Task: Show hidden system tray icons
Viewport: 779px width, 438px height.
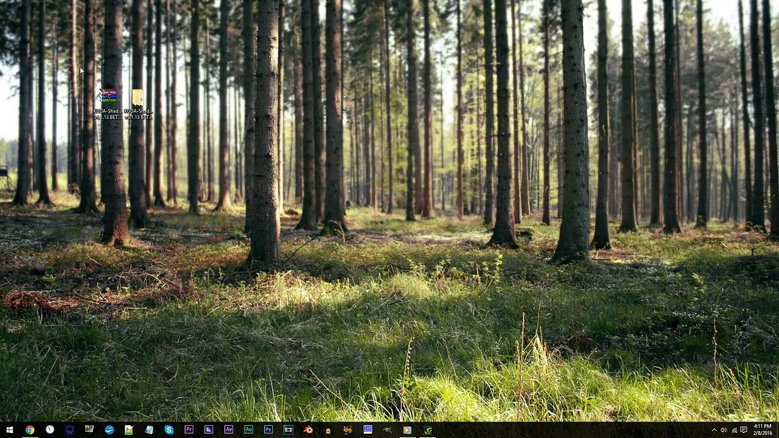Action: point(714,430)
